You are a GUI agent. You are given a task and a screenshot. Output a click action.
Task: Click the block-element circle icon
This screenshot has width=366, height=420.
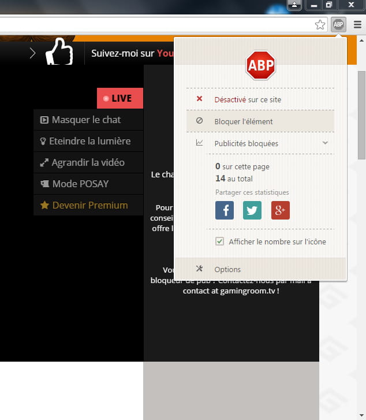click(x=199, y=121)
